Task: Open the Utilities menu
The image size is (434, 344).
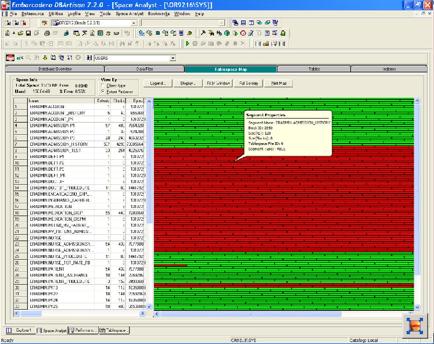Action: (x=56, y=13)
